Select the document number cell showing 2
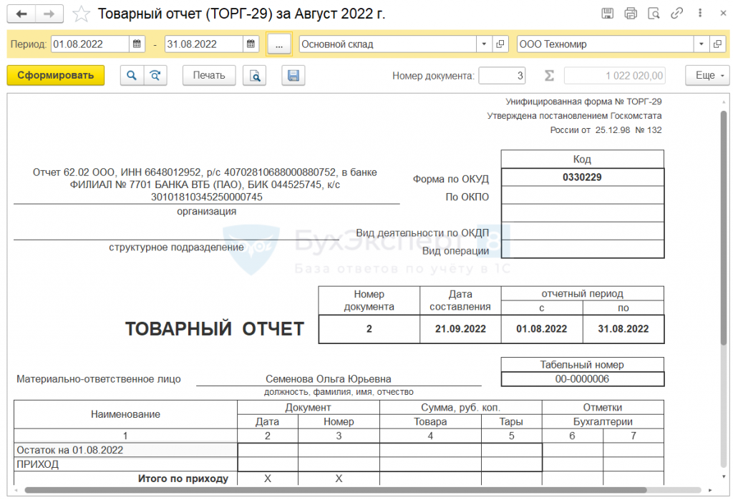The width and height of the screenshot is (733, 500). 369,329
